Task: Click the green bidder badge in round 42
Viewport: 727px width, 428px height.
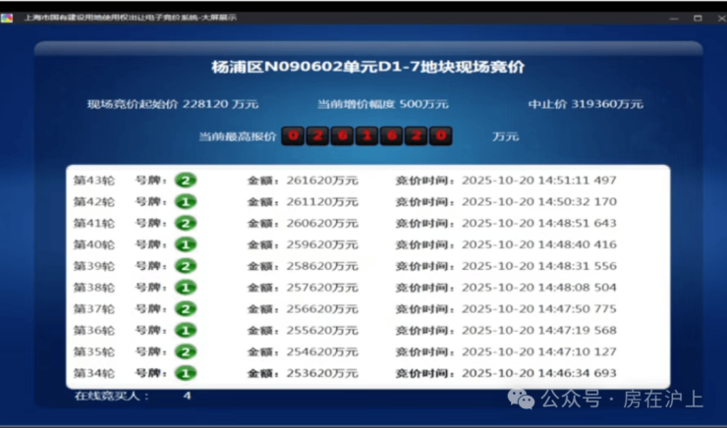Action: coord(186,202)
